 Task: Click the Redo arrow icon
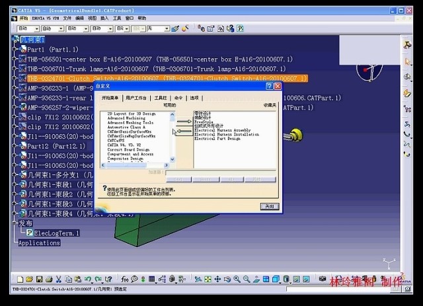coord(98,280)
